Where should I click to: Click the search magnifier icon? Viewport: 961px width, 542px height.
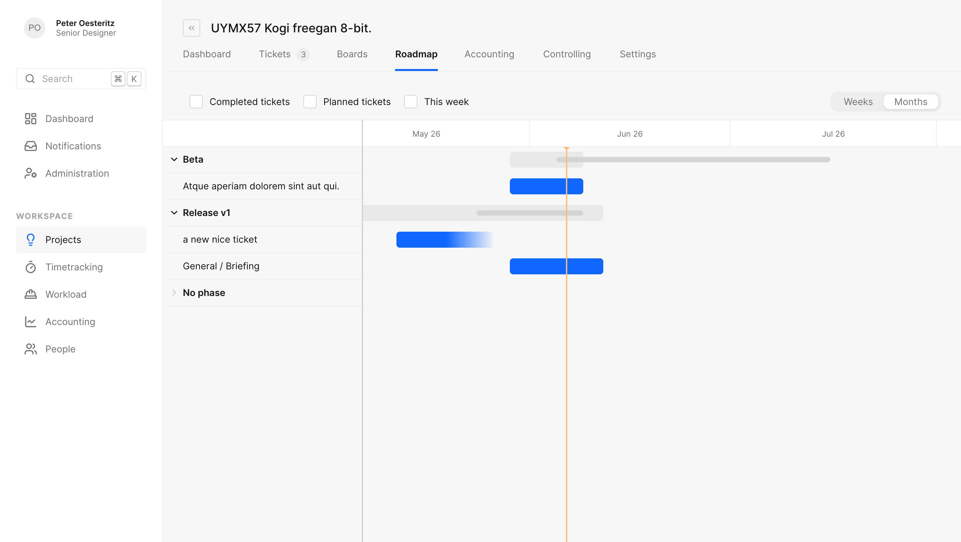tap(30, 79)
